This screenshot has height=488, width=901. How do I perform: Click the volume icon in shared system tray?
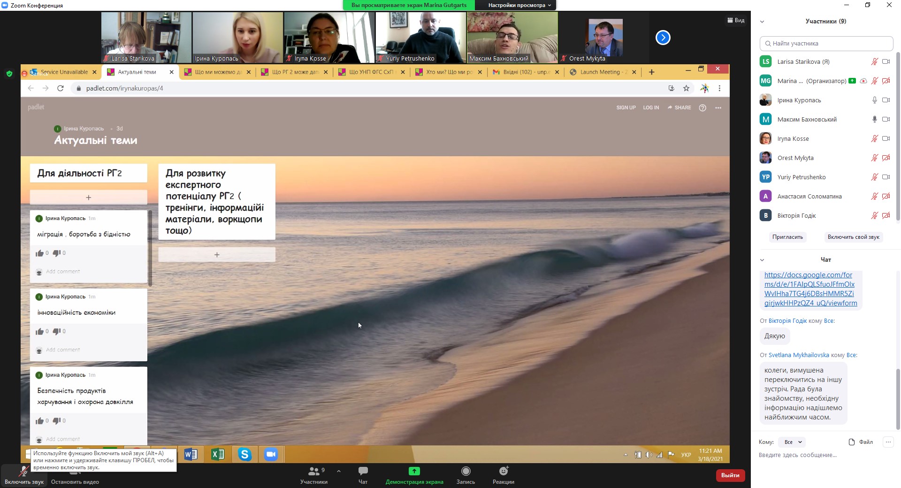[649, 455]
